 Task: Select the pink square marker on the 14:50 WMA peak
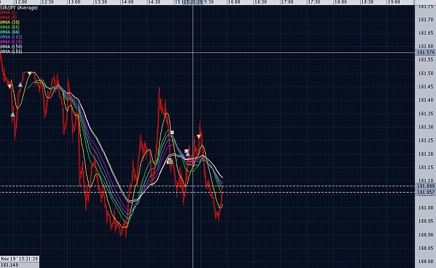[x=172, y=132]
